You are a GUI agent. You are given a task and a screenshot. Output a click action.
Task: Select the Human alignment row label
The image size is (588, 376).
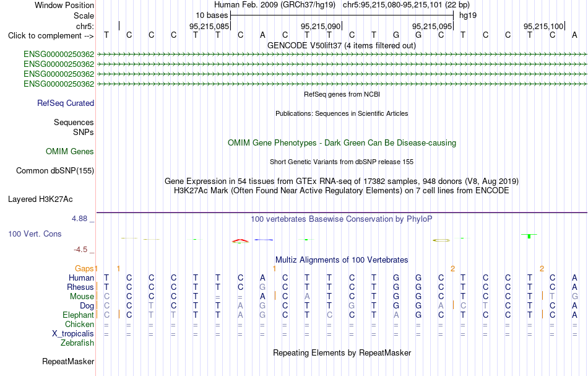81,278
